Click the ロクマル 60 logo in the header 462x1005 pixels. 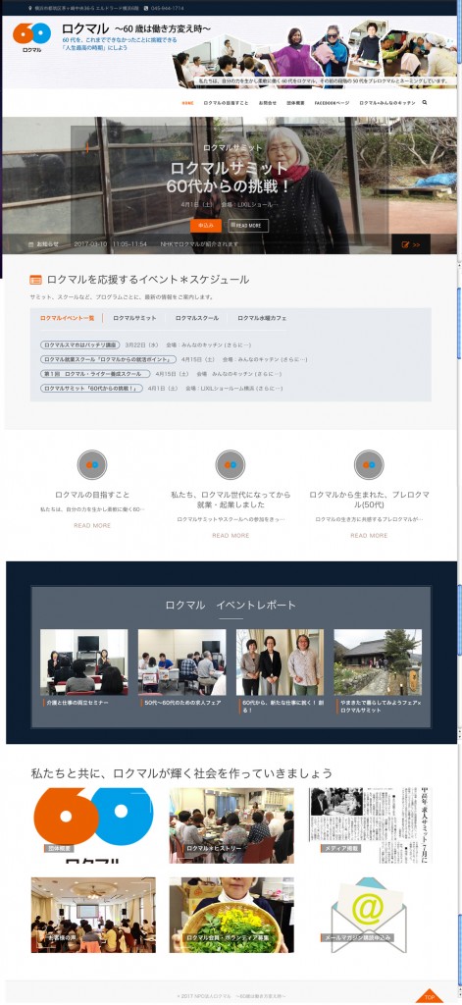click(x=31, y=37)
